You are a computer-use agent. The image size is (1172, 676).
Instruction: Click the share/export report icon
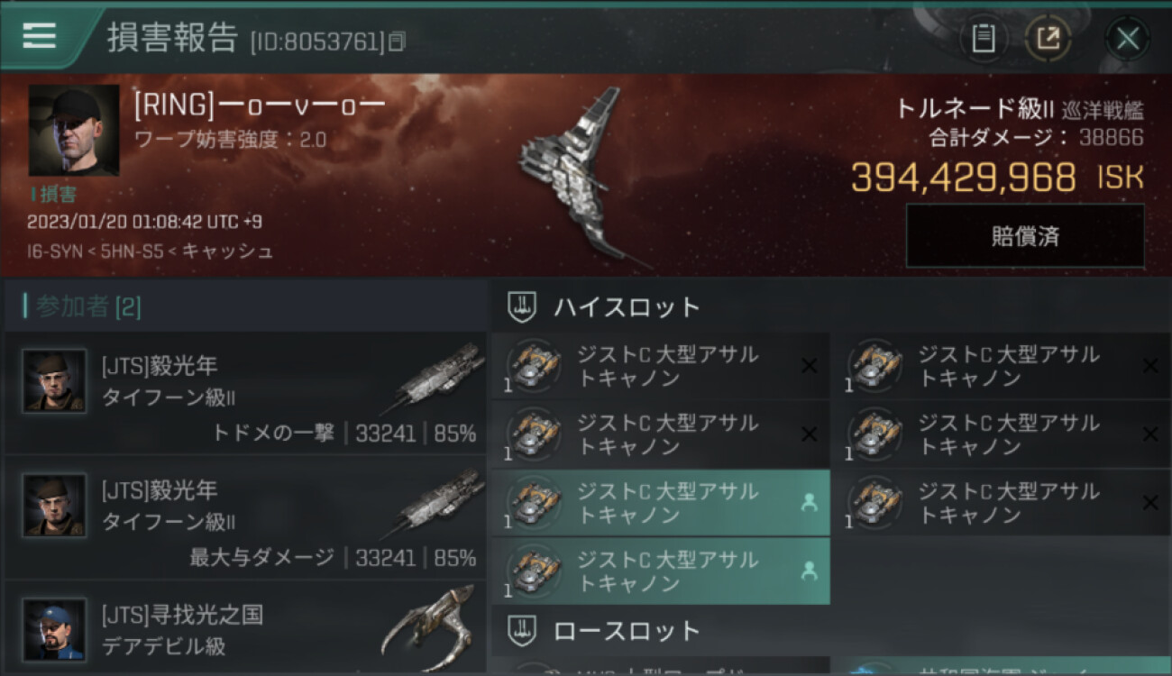pos(1049,39)
